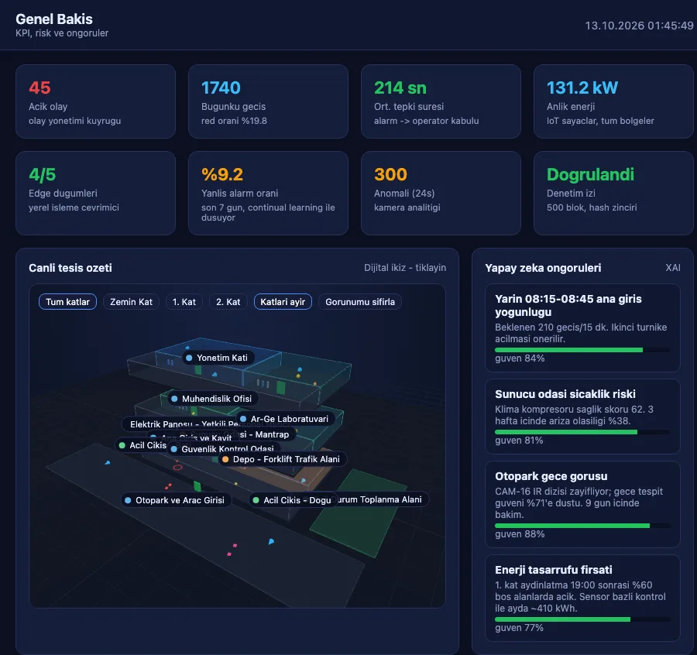Image resolution: width=697 pixels, height=655 pixels.
Task: Click the Gorunumu sifirla reset button
Action: (360, 302)
